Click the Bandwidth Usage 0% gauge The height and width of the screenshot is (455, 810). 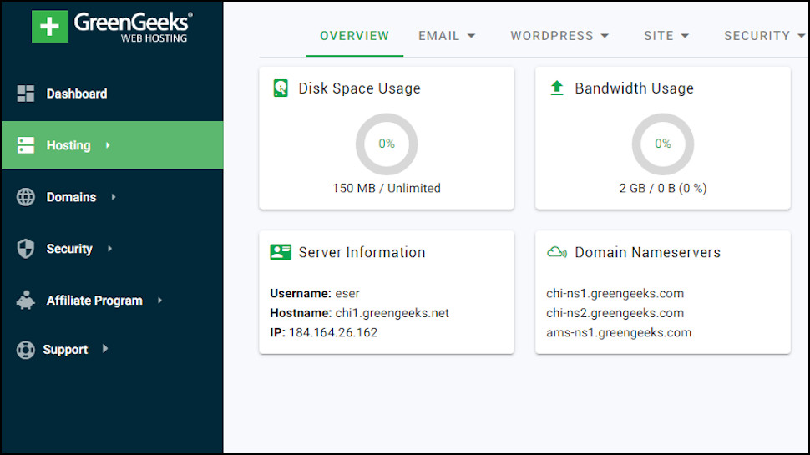[x=663, y=144]
